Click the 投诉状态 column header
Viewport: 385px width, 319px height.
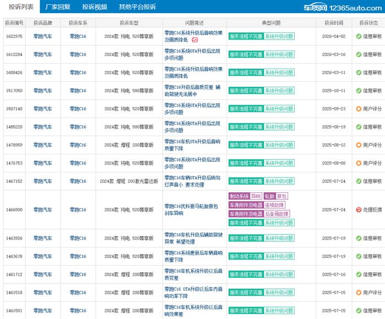[369, 23]
